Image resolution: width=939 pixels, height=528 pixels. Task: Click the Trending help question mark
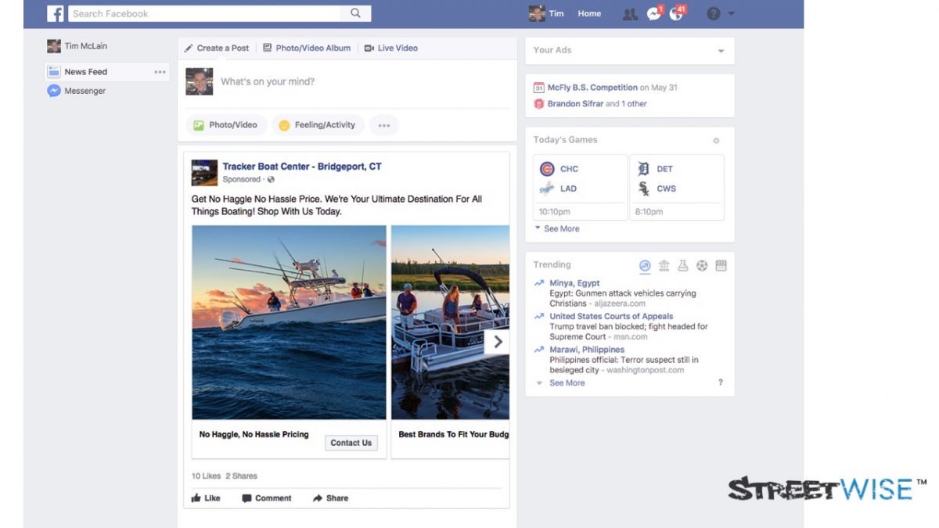tap(721, 383)
